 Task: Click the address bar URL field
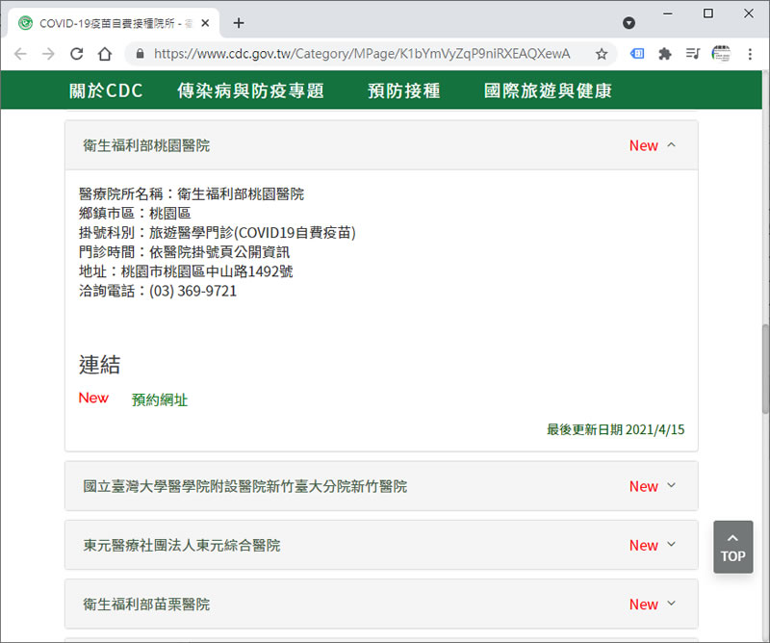click(x=366, y=54)
